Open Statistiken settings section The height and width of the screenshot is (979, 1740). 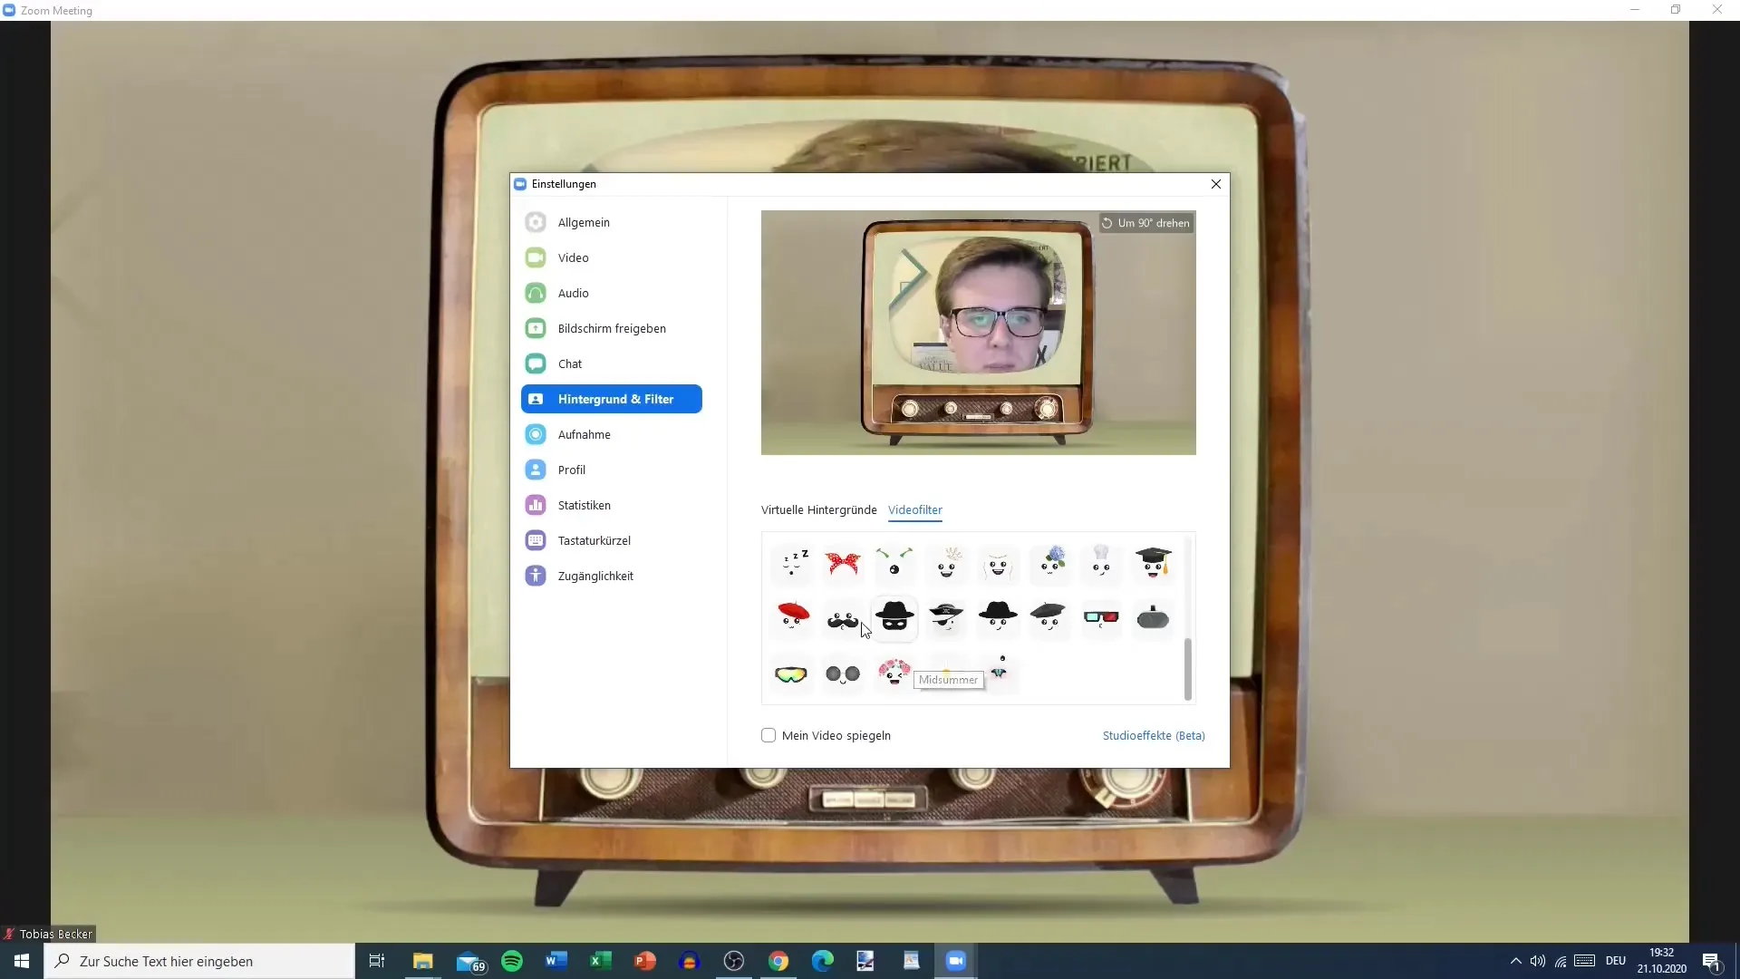pyautogui.click(x=612, y=505)
